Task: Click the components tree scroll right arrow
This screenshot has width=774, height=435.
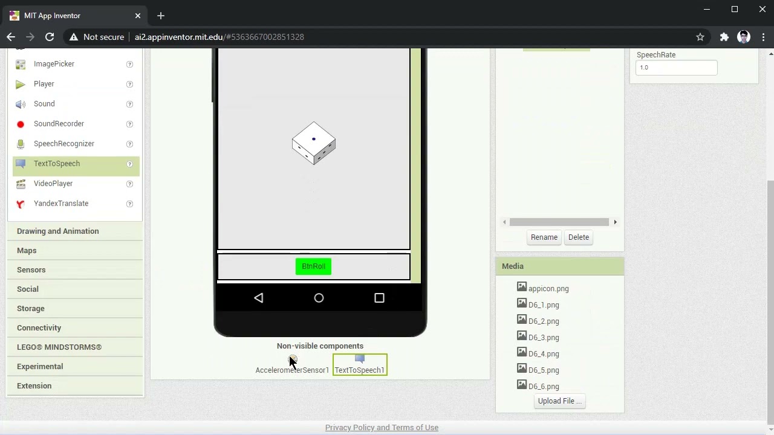Action: coord(616,222)
